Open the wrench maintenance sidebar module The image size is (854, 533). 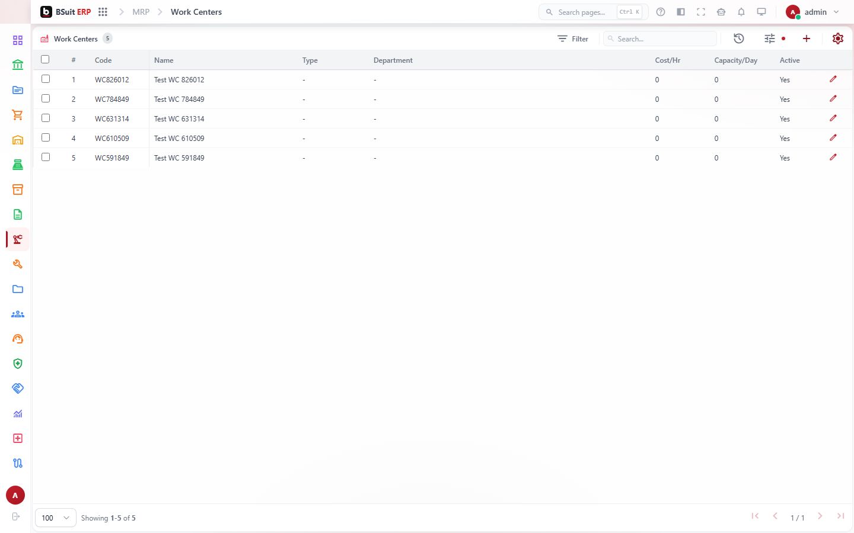(x=18, y=264)
